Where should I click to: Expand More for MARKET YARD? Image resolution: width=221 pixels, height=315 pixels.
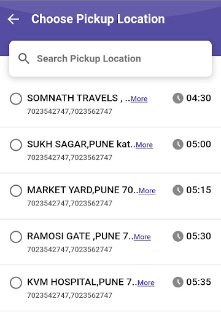coord(147,191)
